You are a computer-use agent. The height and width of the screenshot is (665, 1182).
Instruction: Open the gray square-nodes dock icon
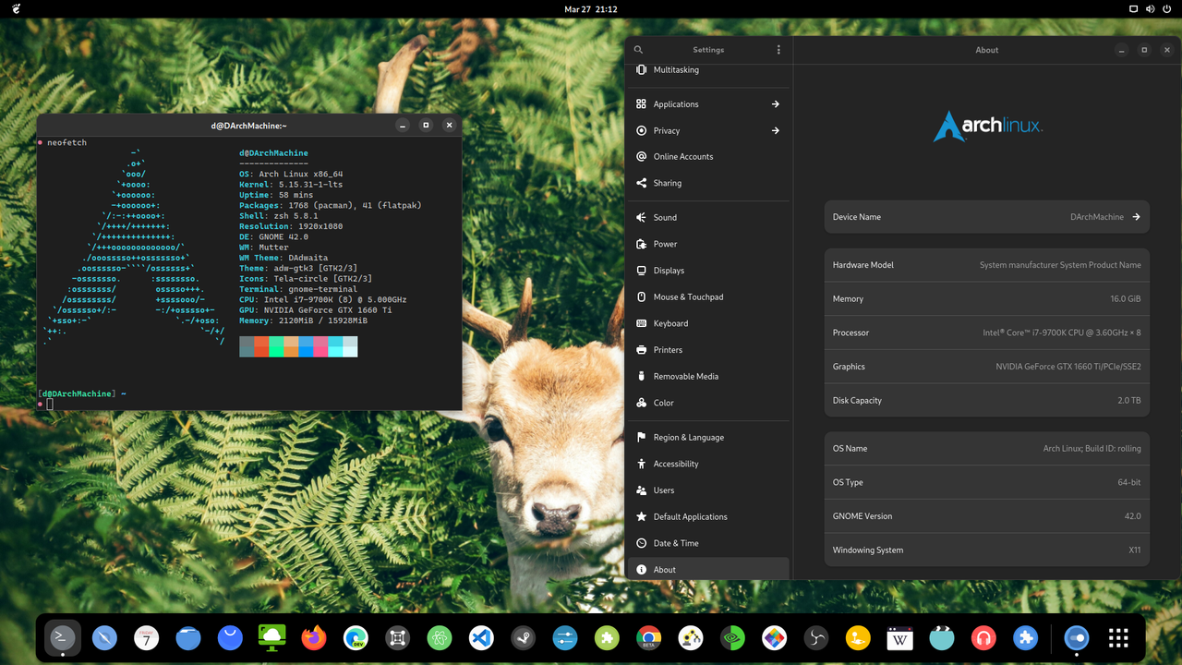[x=398, y=637]
